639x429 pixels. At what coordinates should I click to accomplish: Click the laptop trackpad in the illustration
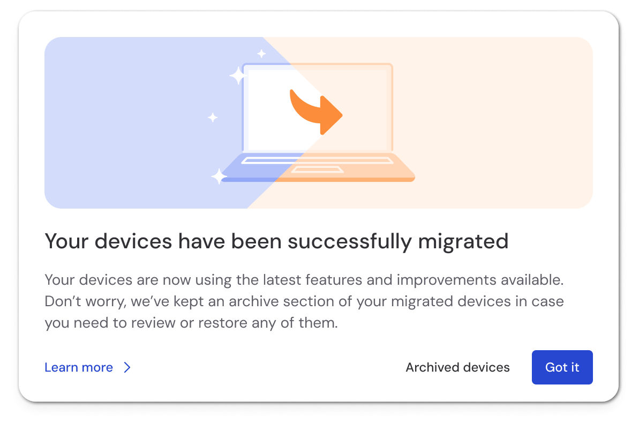point(318,169)
